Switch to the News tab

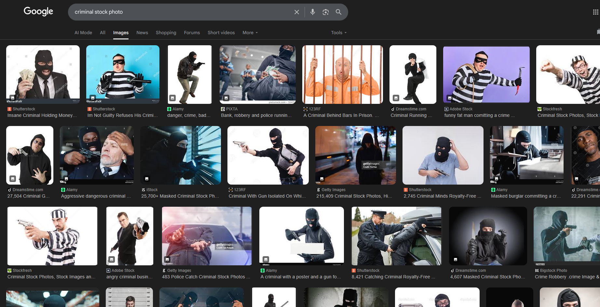pyautogui.click(x=142, y=33)
